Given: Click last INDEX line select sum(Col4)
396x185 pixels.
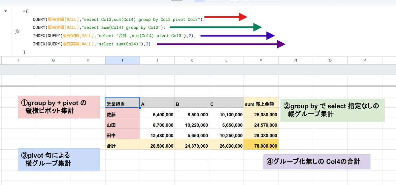Looking at the screenshot, I should tap(91, 44).
